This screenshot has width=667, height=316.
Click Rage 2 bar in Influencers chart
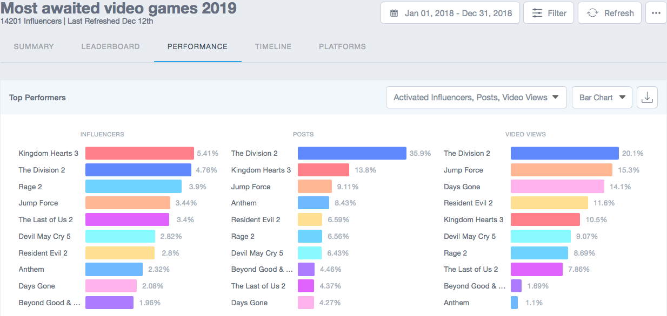pyautogui.click(x=134, y=187)
